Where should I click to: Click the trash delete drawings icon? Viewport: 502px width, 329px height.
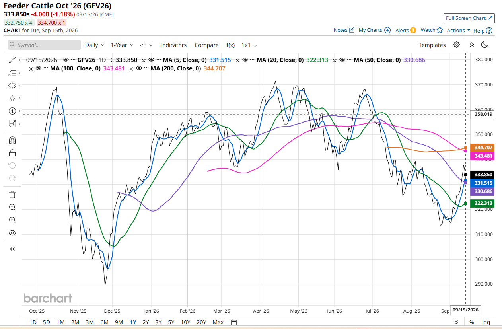12,195
